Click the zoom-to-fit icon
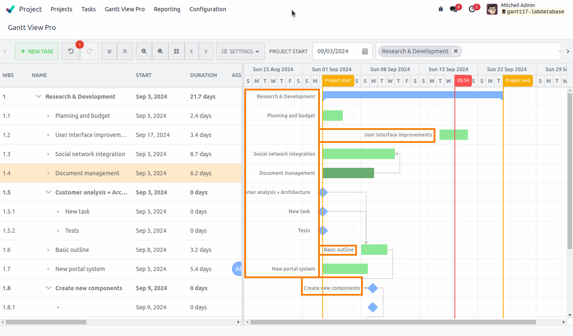Image resolution: width=573 pixels, height=336 pixels. [x=176, y=51]
